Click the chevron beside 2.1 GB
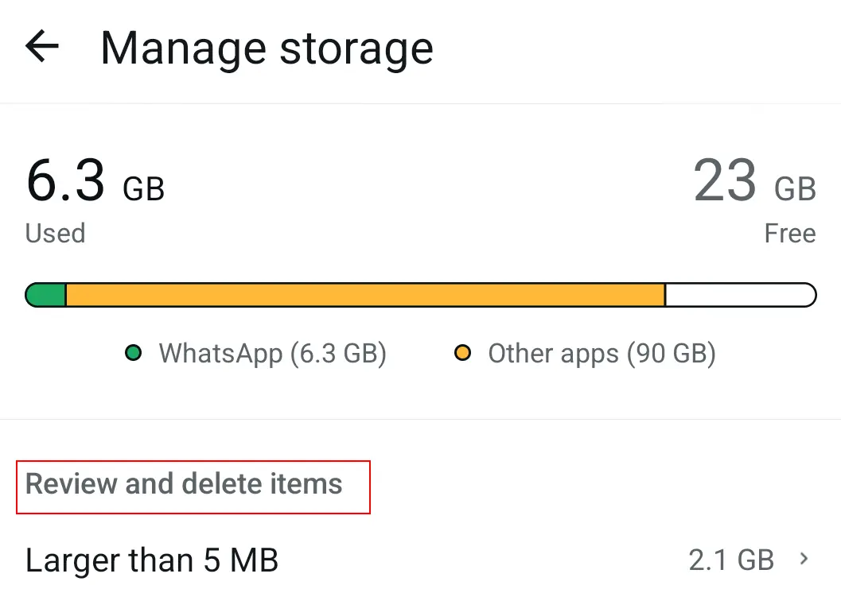The height and width of the screenshot is (593, 841). pos(804,560)
